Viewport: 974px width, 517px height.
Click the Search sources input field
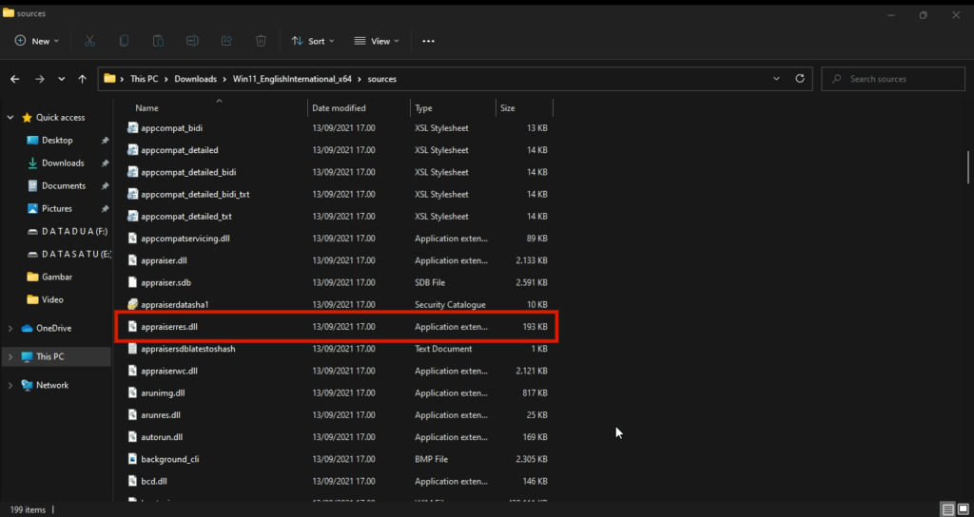893,79
